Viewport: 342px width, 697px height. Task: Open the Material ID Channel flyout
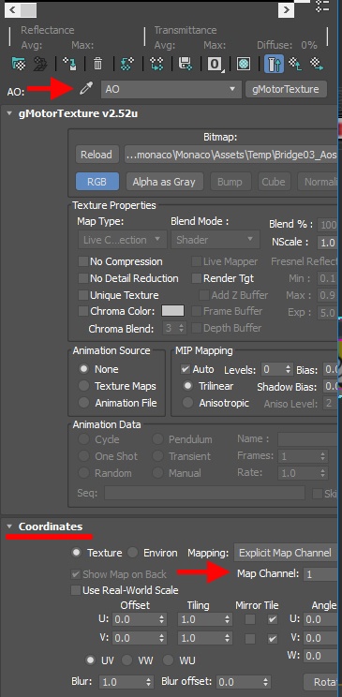pyautogui.click(x=216, y=64)
